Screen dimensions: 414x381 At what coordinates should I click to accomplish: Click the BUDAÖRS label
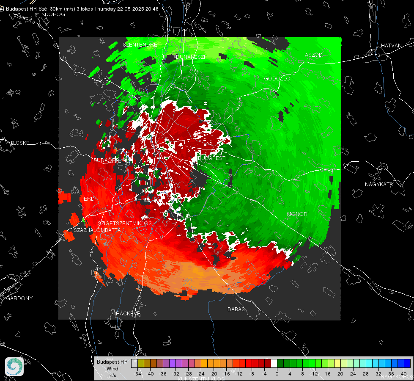click(106, 160)
